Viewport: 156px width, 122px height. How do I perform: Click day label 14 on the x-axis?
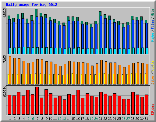click(69, 119)
